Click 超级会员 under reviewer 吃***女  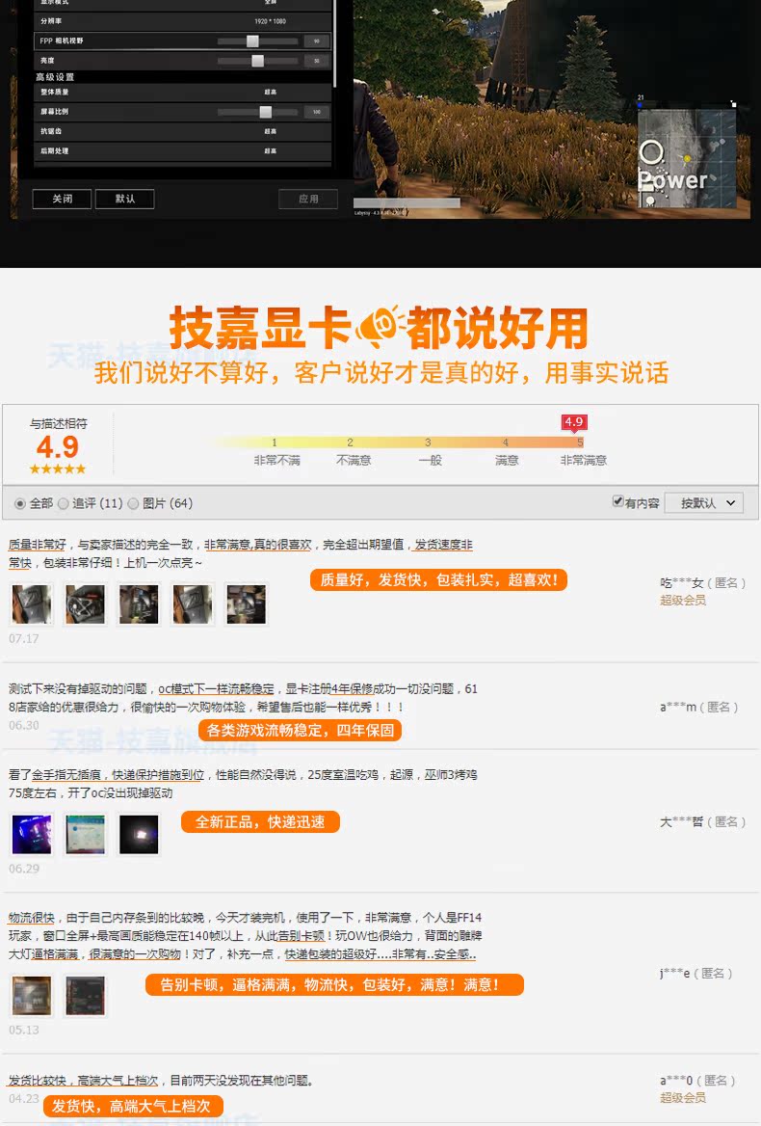coord(683,601)
